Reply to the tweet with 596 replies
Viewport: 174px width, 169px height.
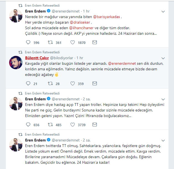(x=28, y=43)
